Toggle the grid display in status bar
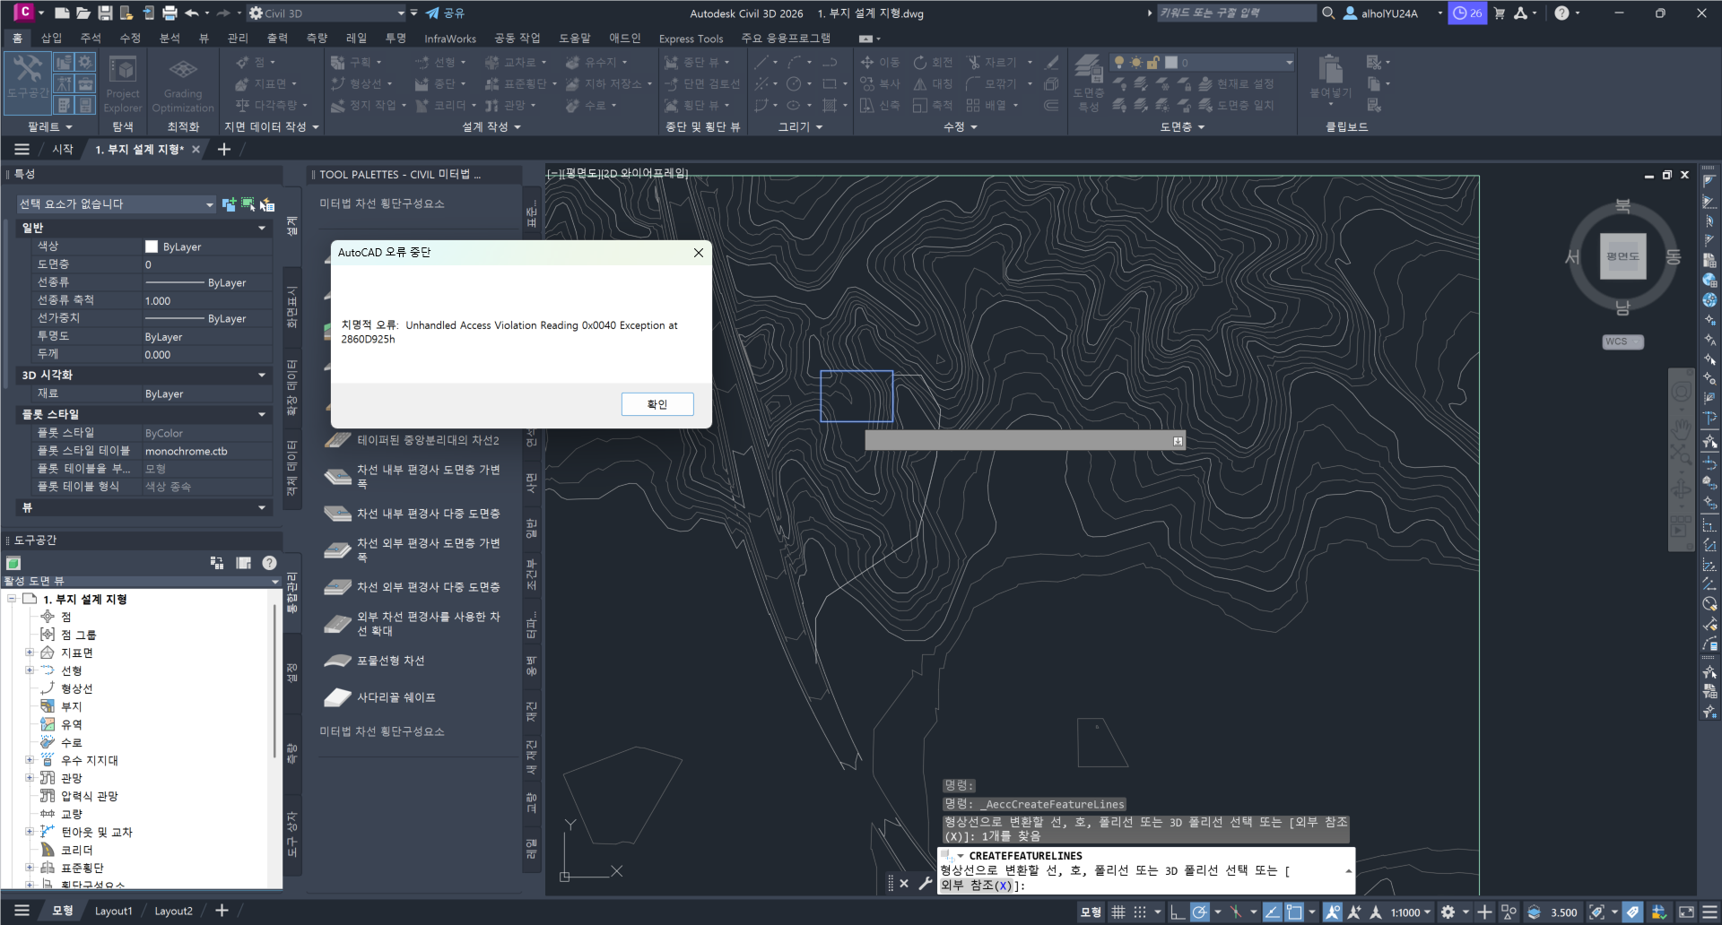 1118,912
